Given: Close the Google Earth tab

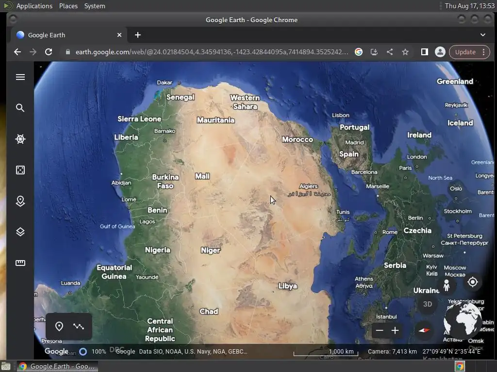Looking at the screenshot, I should tap(119, 35).
